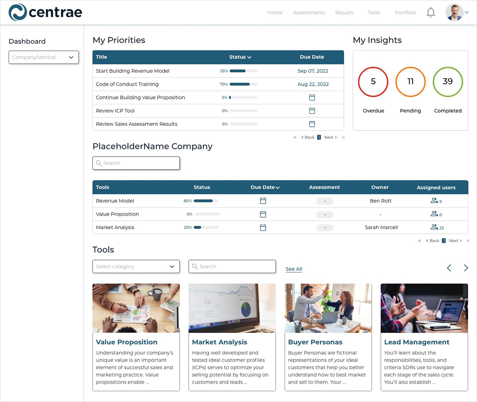477x402 pixels.
Task: Open the notifications bell
Action: pos(431,13)
